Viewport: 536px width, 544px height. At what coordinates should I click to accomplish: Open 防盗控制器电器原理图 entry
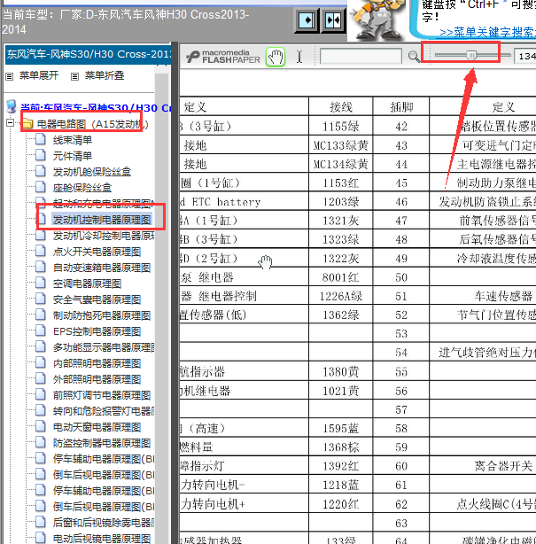[101, 443]
